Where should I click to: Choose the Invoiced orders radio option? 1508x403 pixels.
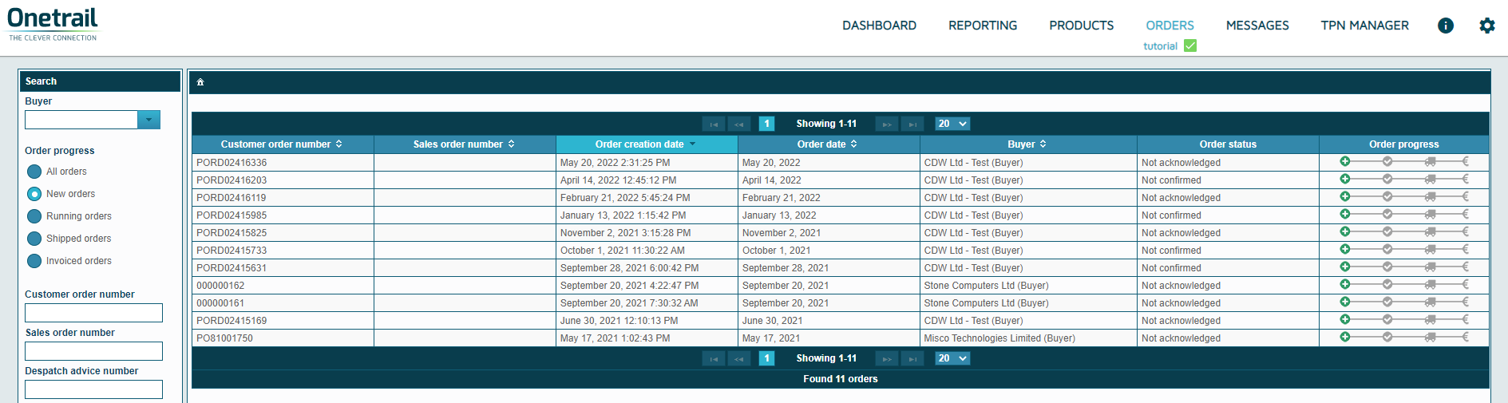click(x=34, y=261)
